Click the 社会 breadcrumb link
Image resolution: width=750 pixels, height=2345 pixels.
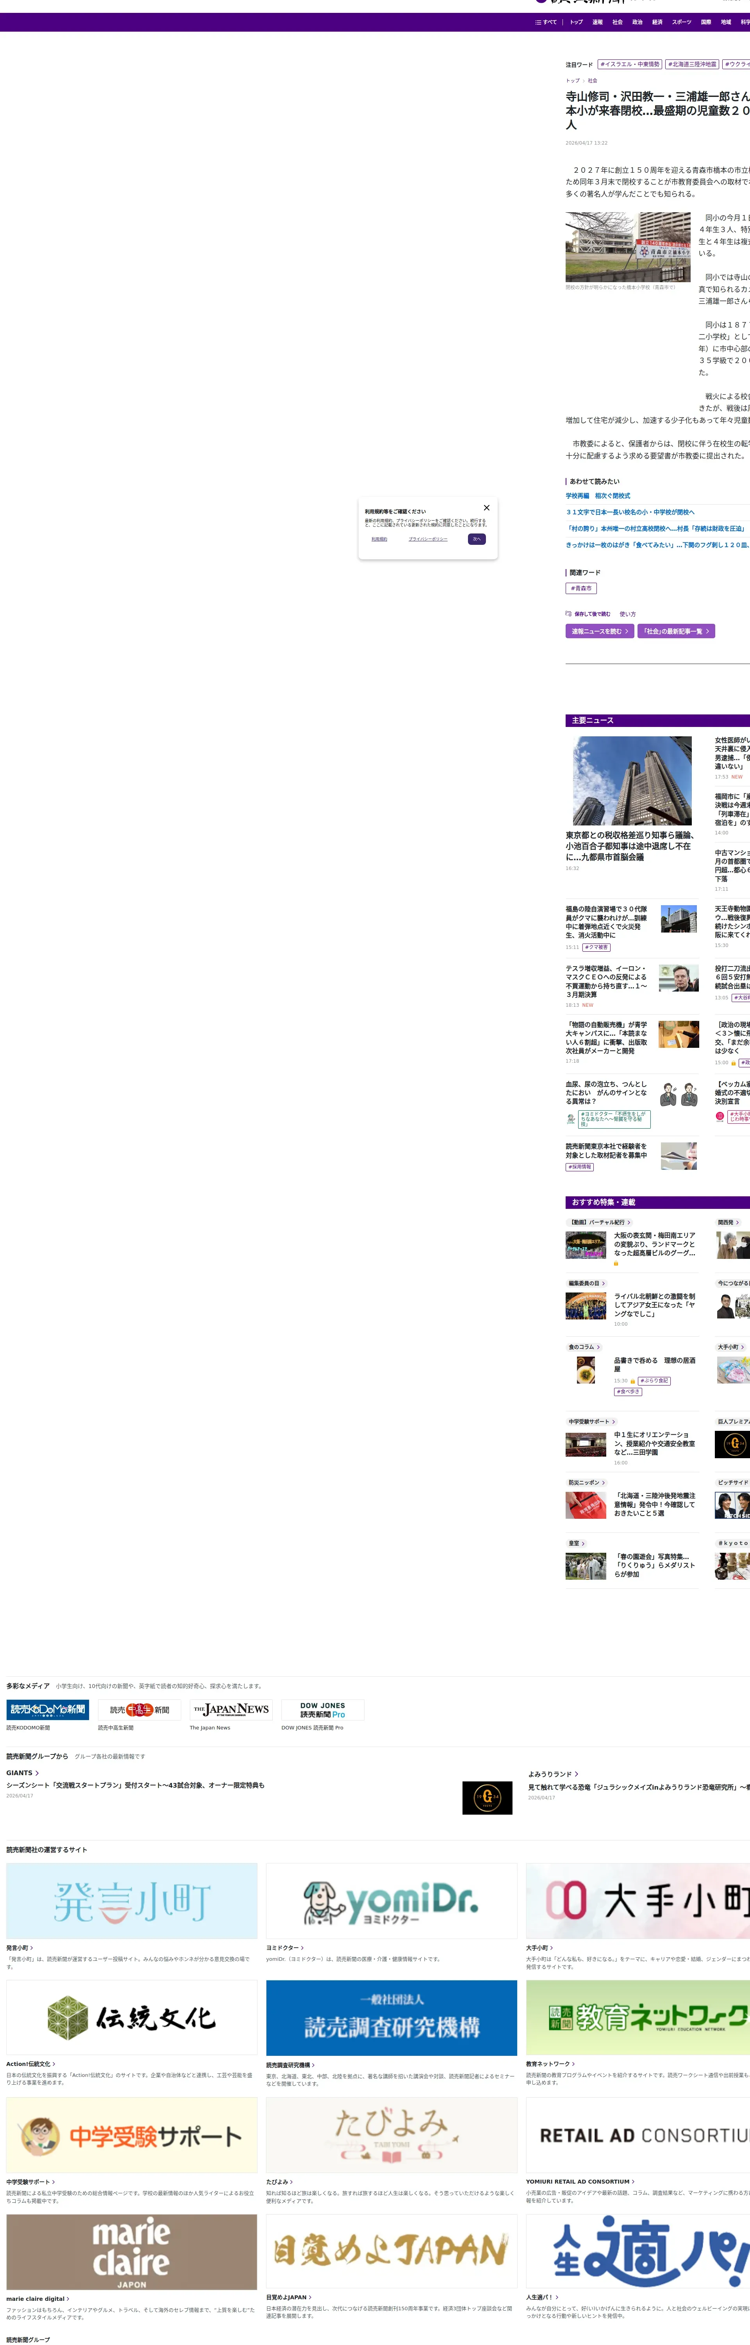(x=593, y=81)
